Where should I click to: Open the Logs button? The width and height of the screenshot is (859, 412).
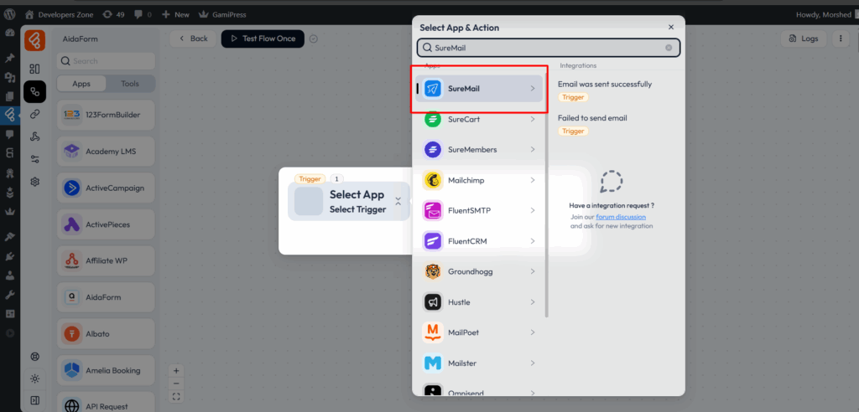click(804, 39)
